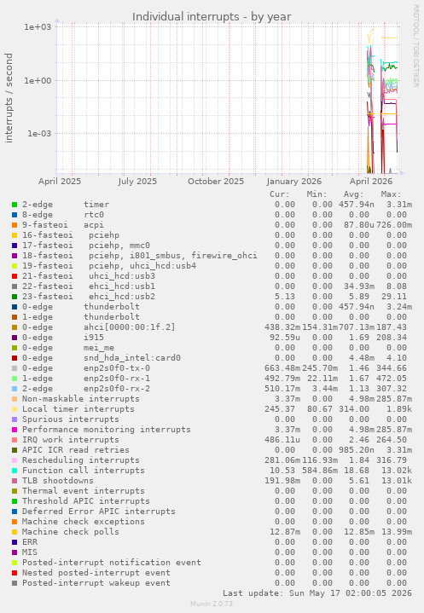Image resolution: width=424 pixels, height=613 pixels.
Task: Click the Cur column header
Action: 280,194
